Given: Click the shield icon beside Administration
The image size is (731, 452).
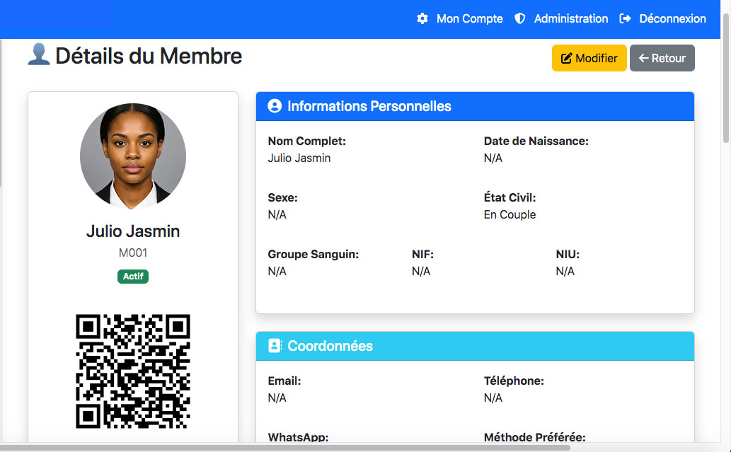Looking at the screenshot, I should (x=520, y=19).
